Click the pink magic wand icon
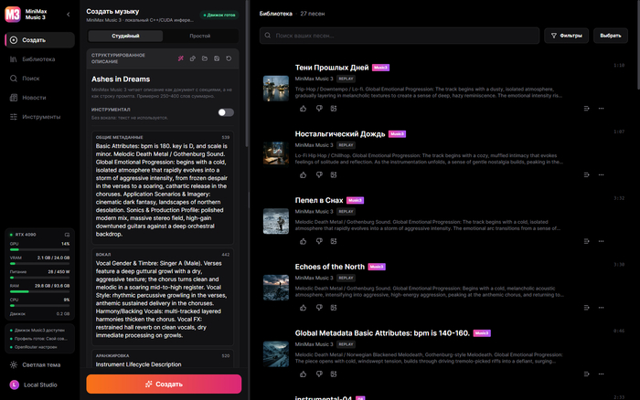 180,58
